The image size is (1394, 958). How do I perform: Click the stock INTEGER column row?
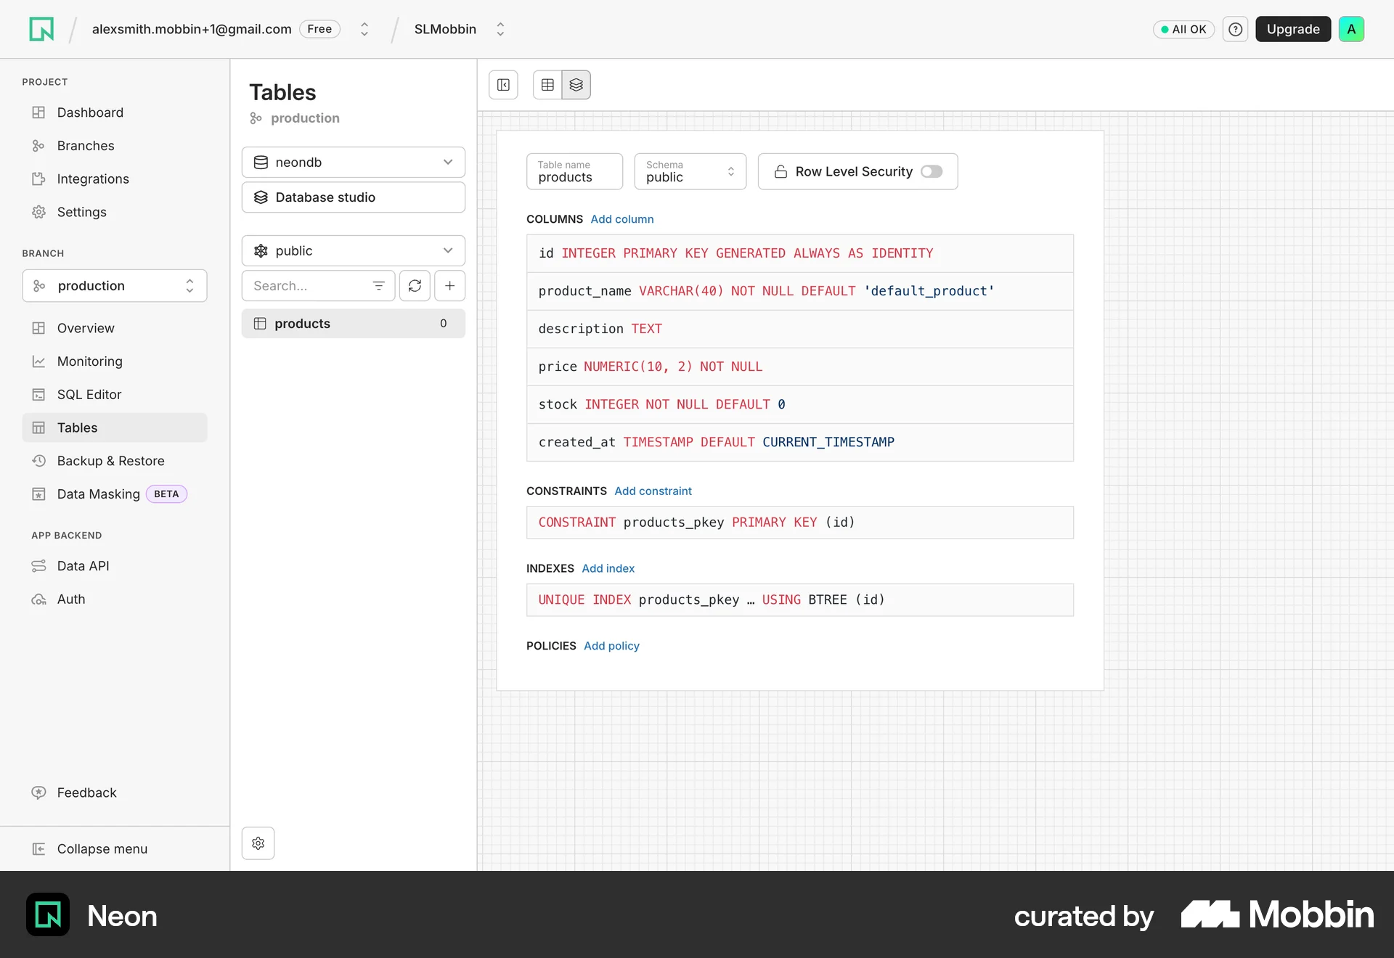(x=799, y=404)
